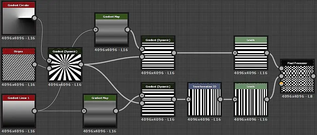Viewport: 317px width, 135px height.
Task: Click input connector of Gradient Map fed by Gradient Linear 1
Action: click(84, 111)
